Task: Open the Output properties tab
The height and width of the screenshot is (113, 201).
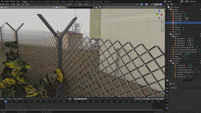Action: [x=167, y=91]
